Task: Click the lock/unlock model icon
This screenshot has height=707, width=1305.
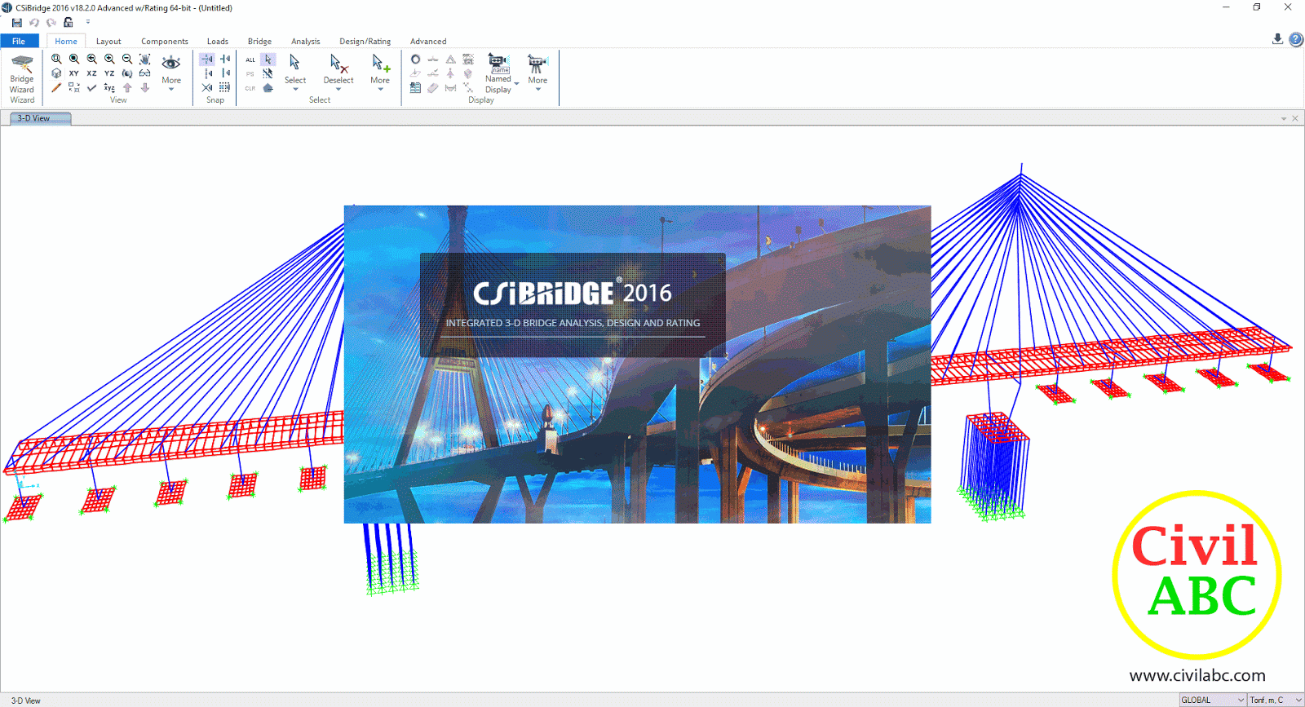Action: tap(69, 23)
